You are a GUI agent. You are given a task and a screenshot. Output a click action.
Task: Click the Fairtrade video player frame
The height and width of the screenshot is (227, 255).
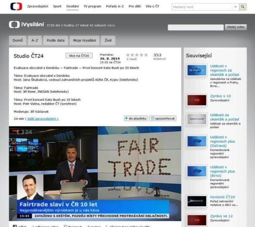(x=95, y=174)
